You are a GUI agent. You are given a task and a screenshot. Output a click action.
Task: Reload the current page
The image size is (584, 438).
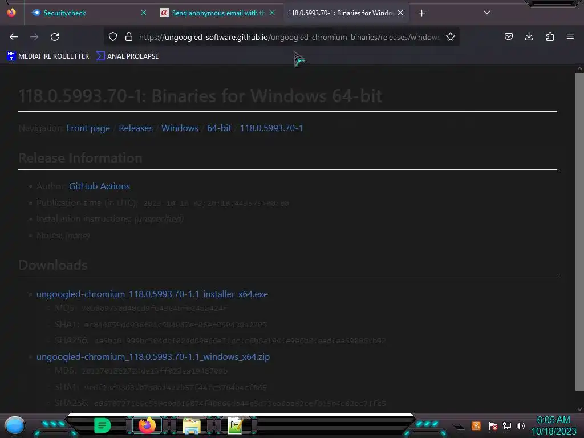[55, 37]
